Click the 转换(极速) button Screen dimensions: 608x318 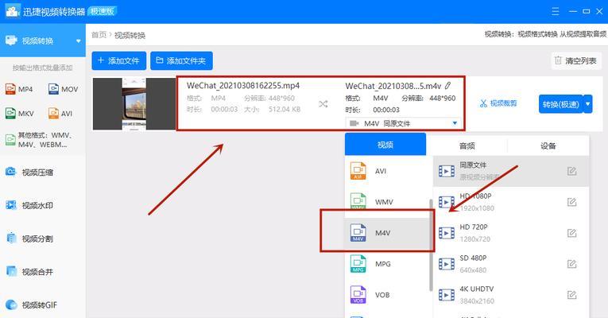560,104
